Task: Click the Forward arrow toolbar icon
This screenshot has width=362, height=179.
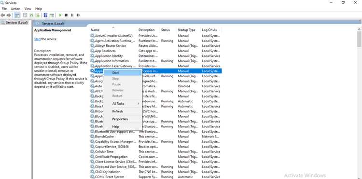Action: [x=9, y=15]
